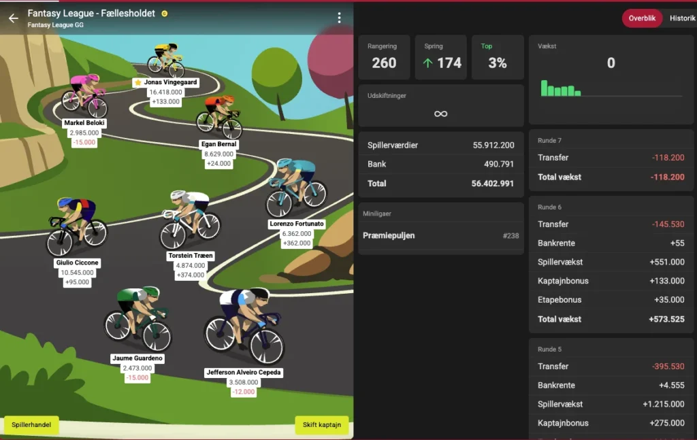Switch to the Historik tab
This screenshot has width=697, height=440.
coord(682,18)
